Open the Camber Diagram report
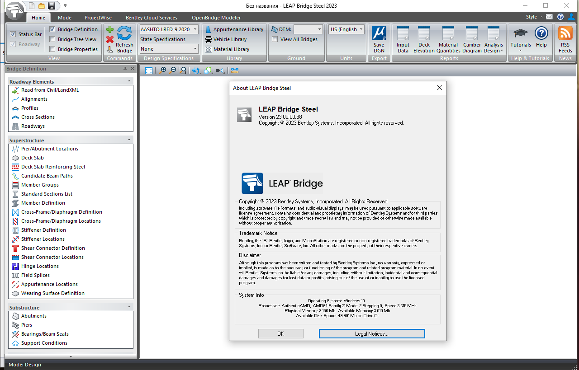Viewport: 579px width, 370px height. (x=472, y=40)
